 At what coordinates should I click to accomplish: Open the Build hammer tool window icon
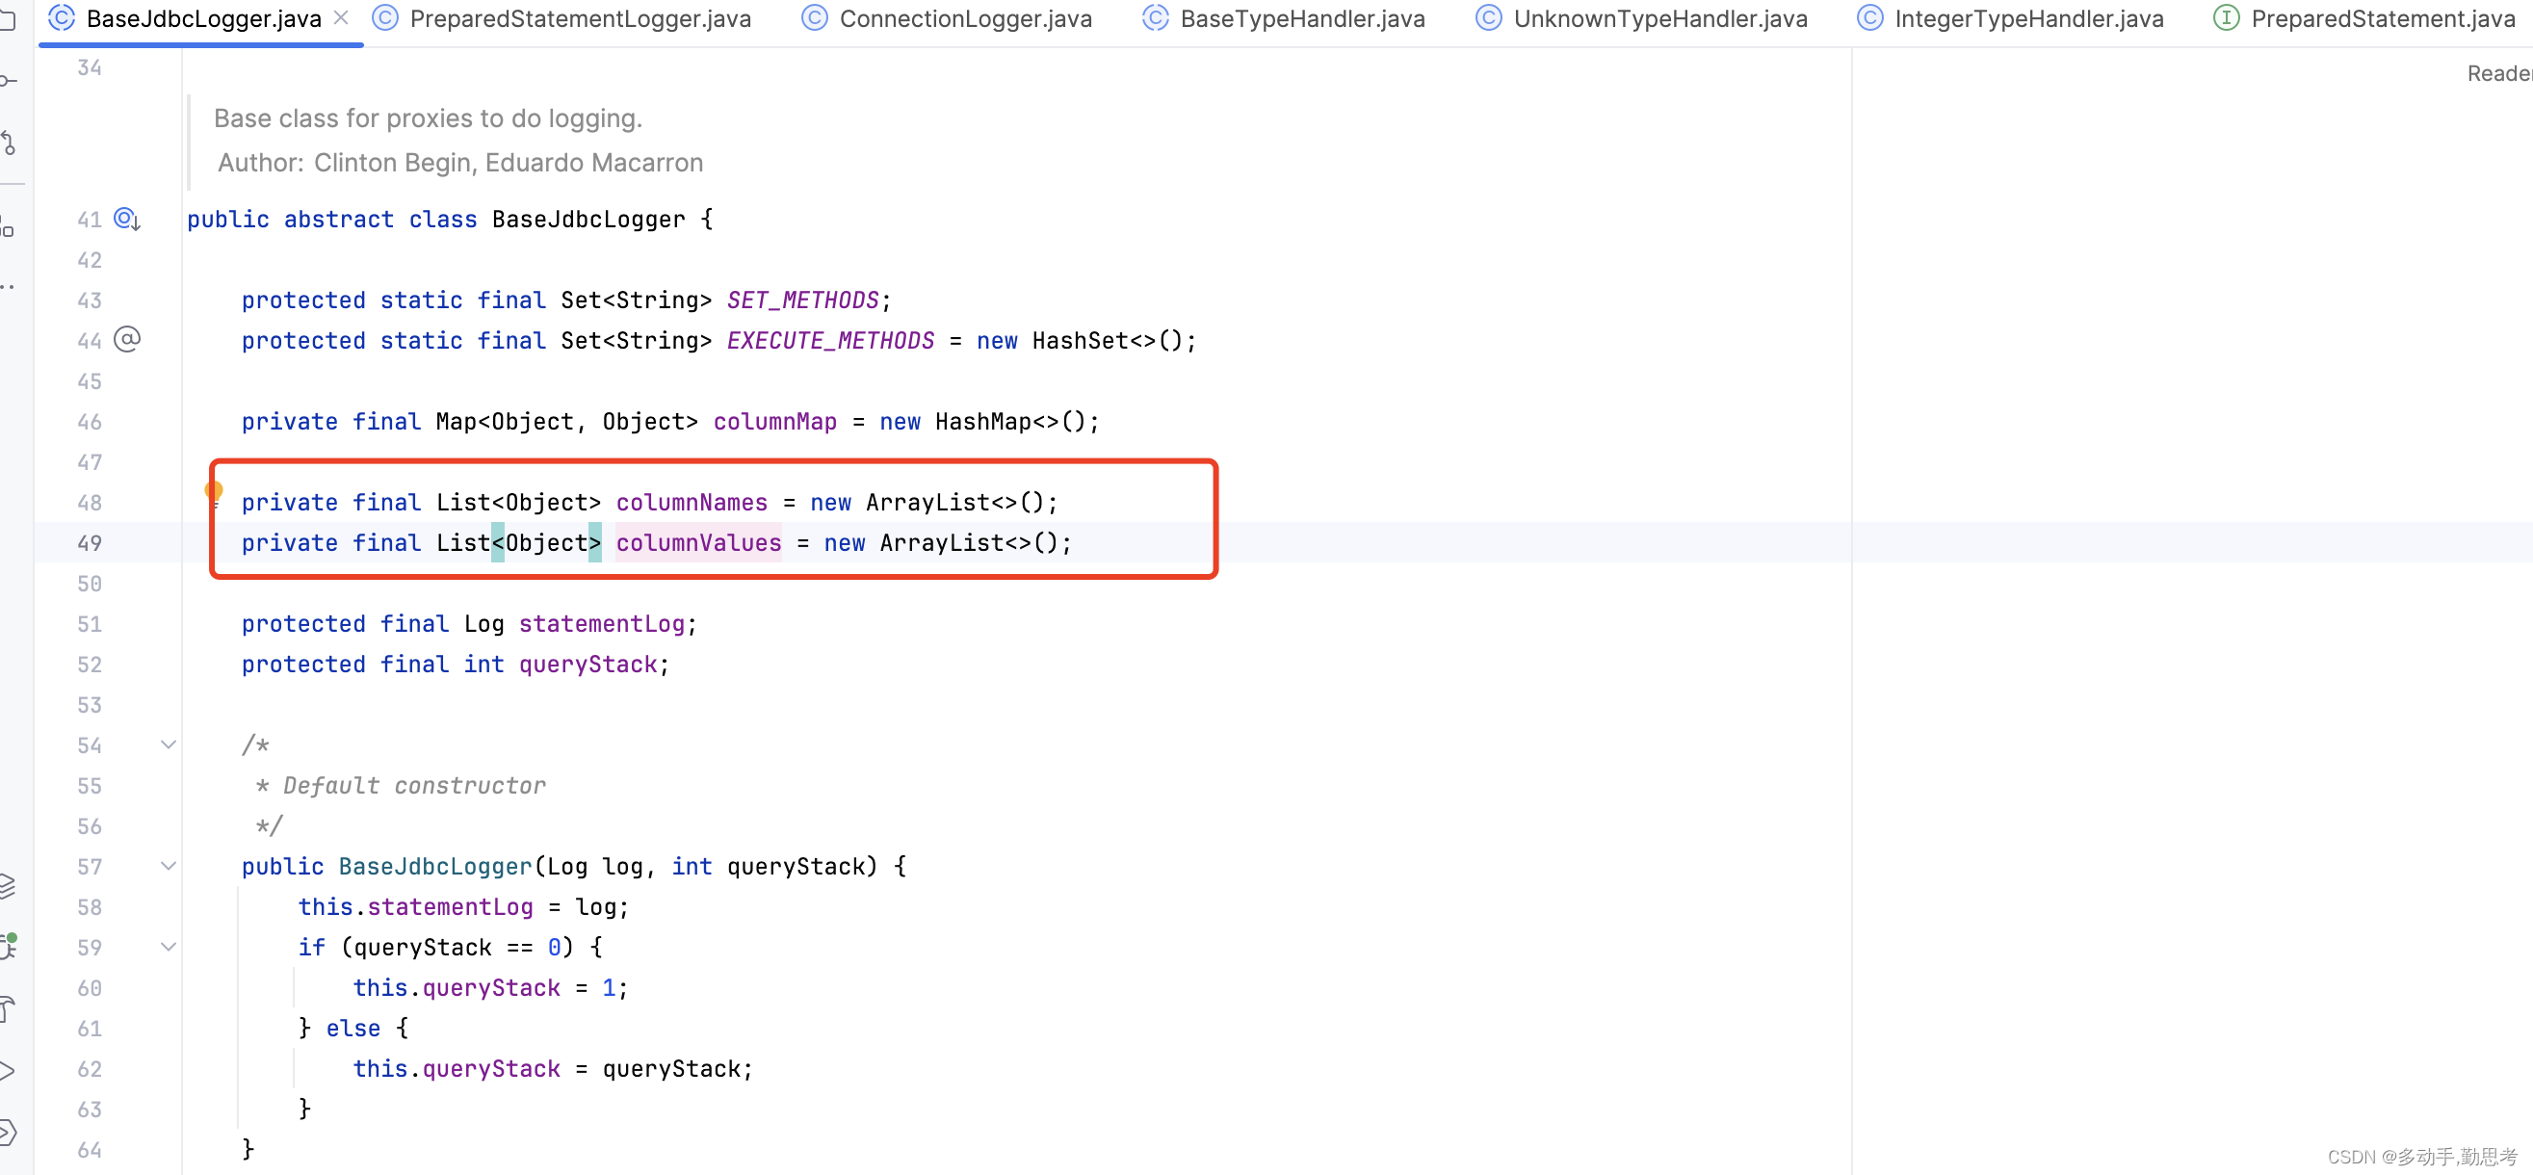[8, 1007]
